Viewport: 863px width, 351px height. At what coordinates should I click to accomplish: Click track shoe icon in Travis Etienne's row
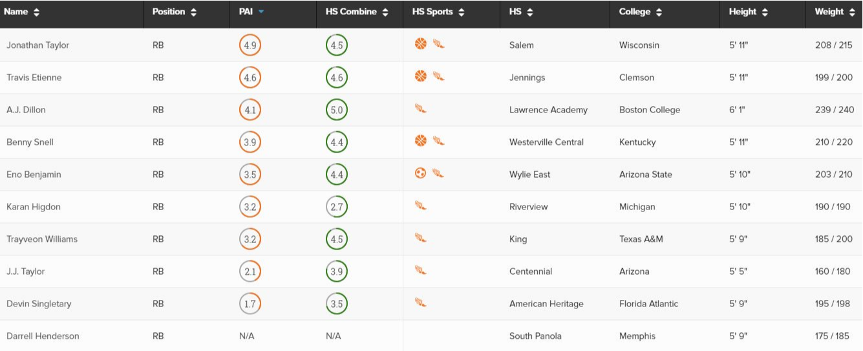pos(438,76)
